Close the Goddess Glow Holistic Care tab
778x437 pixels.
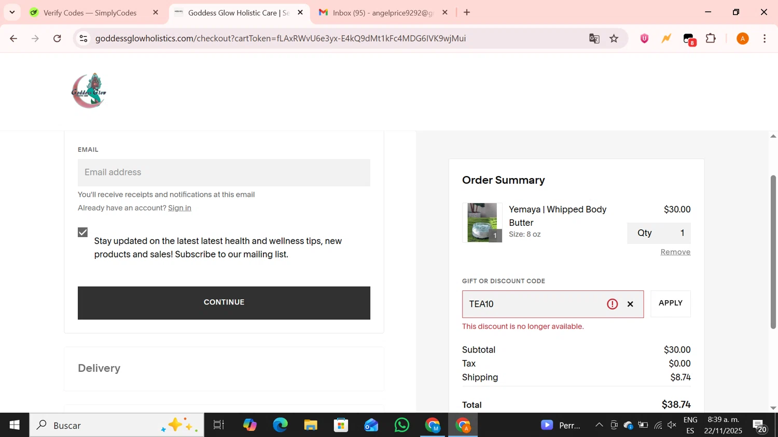[x=300, y=12]
